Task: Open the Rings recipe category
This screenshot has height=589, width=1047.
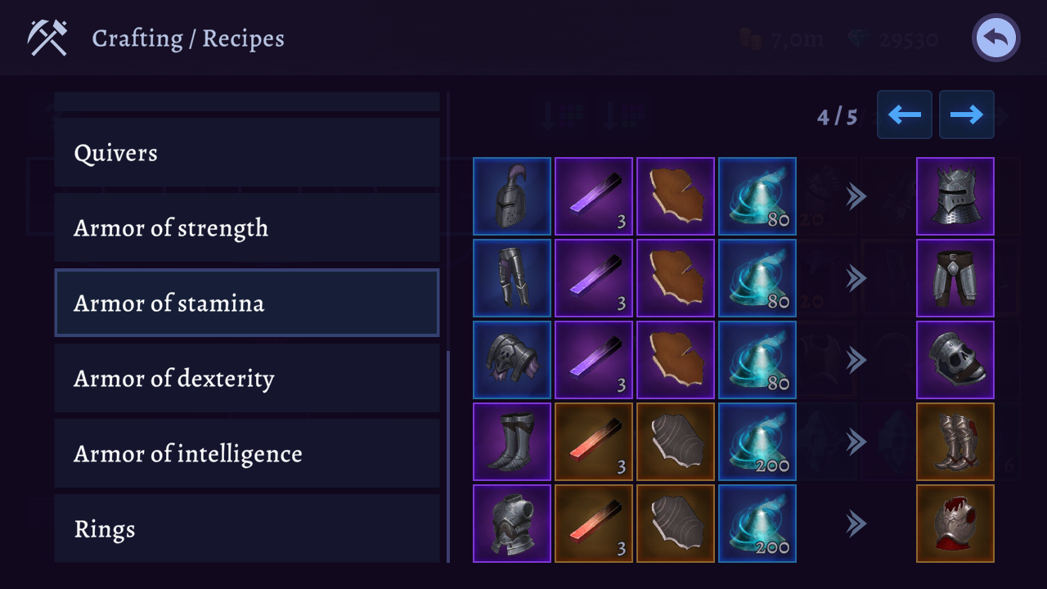Action: pos(246,528)
